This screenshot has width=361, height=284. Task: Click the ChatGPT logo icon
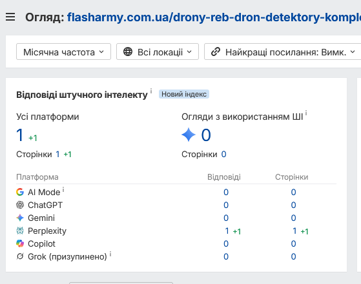point(20,205)
